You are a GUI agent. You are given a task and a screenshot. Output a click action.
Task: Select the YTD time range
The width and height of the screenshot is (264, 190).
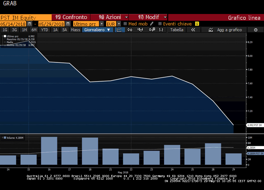[44, 30]
